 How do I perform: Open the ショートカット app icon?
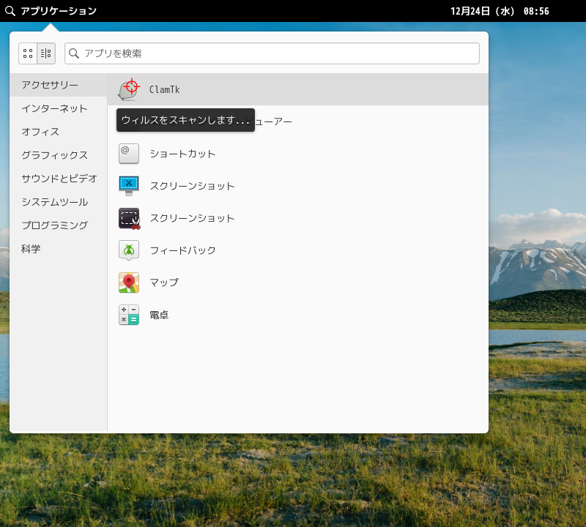pyautogui.click(x=129, y=154)
